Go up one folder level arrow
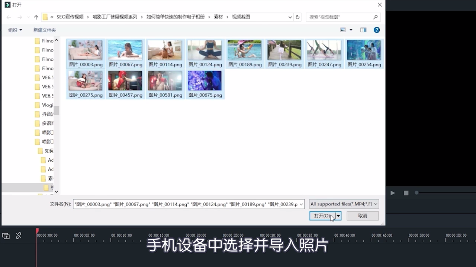The image size is (476, 267). [x=36, y=17]
